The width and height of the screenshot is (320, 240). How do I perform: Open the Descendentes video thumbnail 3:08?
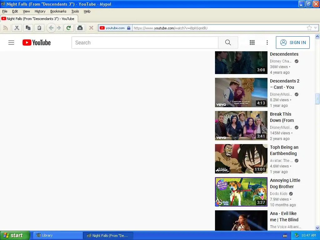(241, 62)
